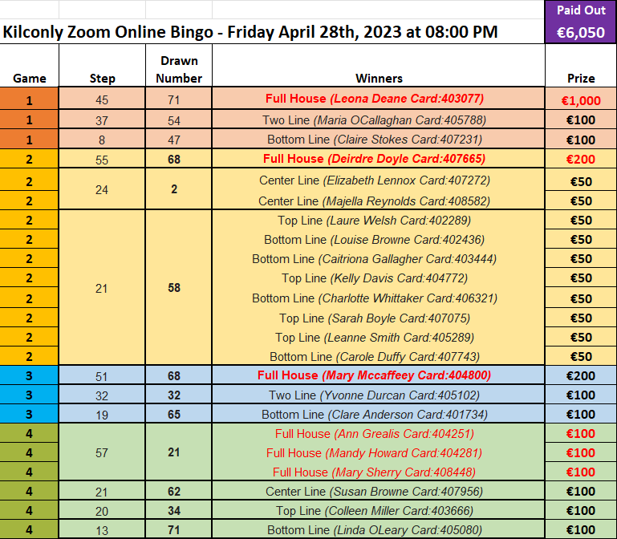Select Bottom Line Clare Anderson winner cell
The height and width of the screenshot is (539, 617).
(379, 414)
